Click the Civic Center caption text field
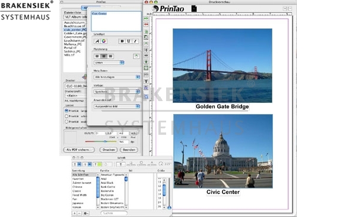The width and height of the screenshot is (356, 217). [x=116, y=21]
